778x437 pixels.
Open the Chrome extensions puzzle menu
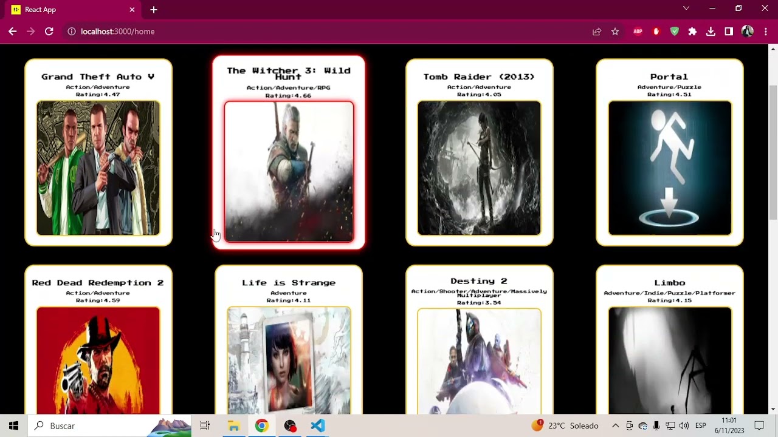coord(692,32)
